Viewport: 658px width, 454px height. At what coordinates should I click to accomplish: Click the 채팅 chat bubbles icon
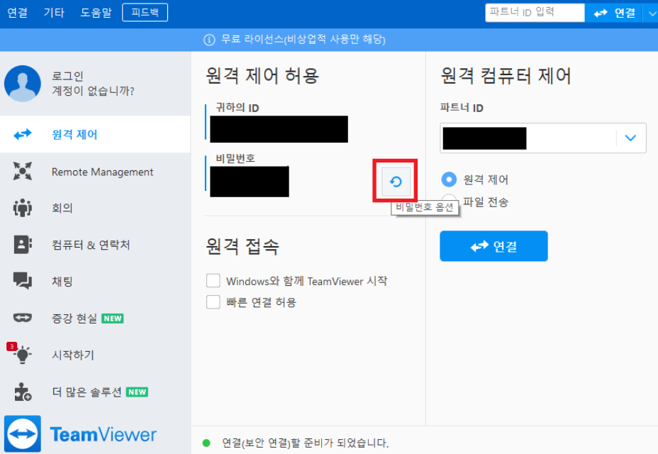click(x=23, y=280)
